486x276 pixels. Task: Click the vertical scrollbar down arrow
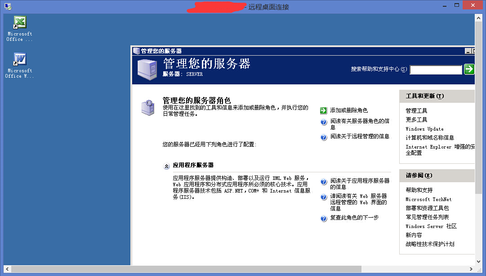478,262
